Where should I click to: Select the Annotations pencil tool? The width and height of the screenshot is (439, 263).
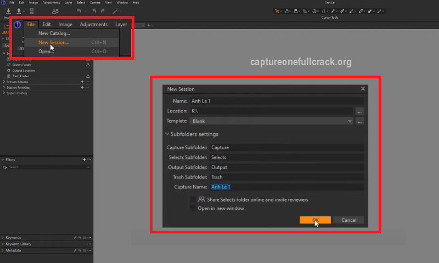pos(379,11)
